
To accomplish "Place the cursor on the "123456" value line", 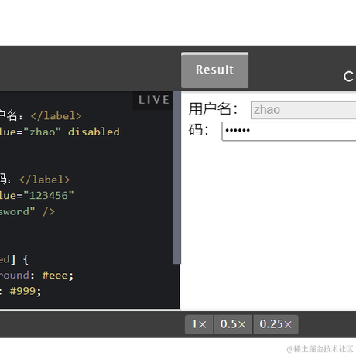I will [37, 195].
